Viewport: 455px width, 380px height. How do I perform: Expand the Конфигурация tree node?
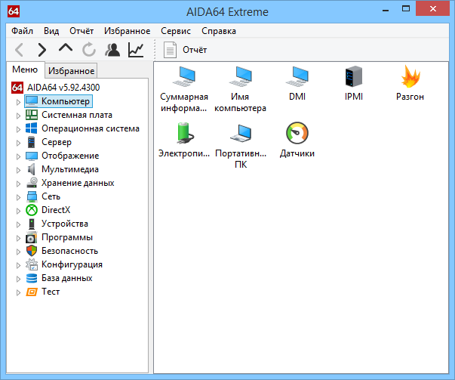click(18, 265)
